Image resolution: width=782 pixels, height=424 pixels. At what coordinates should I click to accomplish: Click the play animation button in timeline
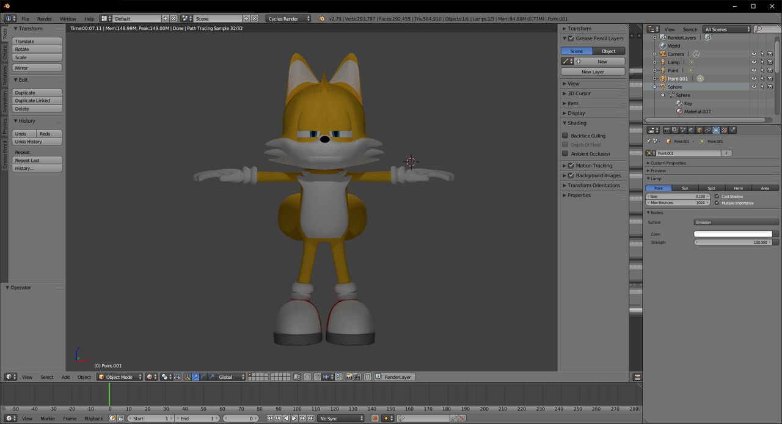coord(294,419)
